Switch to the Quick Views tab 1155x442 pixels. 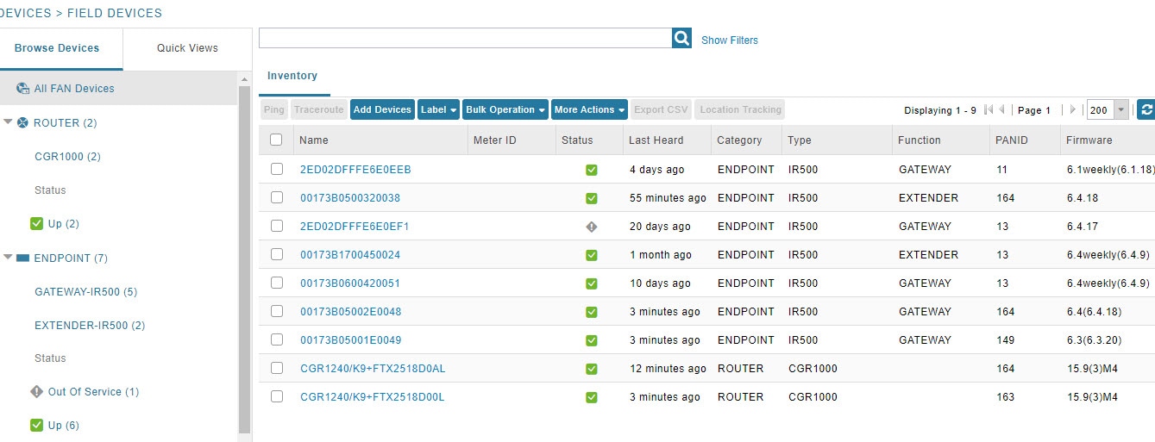(x=187, y=48)
